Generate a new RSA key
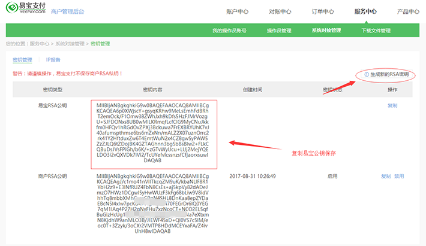 (x=389, y=74)
